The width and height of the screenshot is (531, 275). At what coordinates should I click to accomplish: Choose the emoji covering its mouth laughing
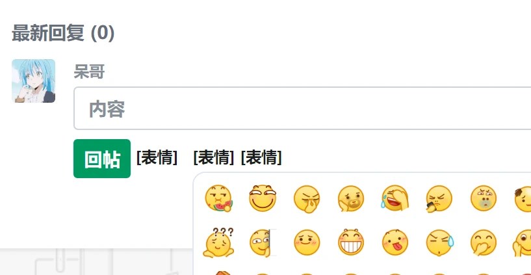pyautogui.click(x=484, y=242)
